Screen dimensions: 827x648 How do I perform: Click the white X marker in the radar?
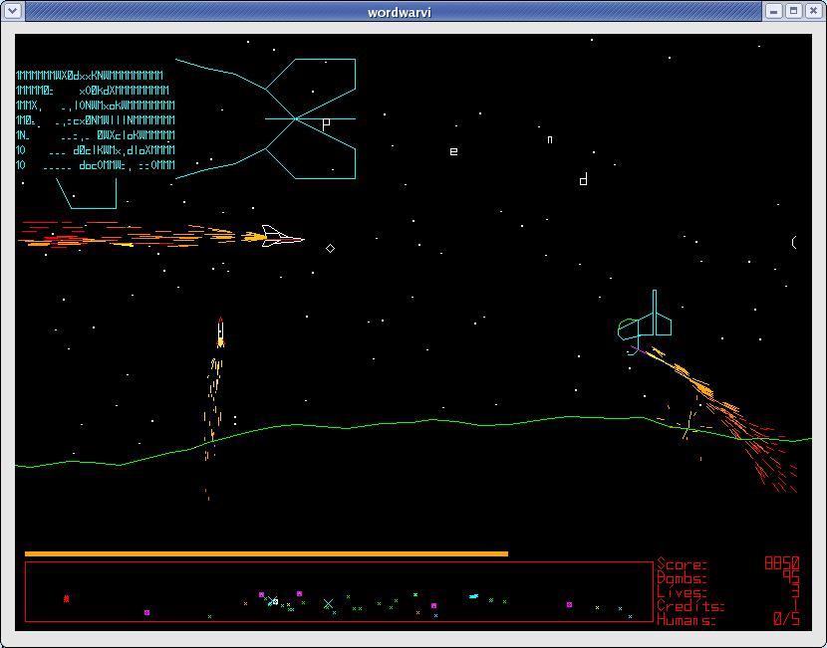(328, 603)
